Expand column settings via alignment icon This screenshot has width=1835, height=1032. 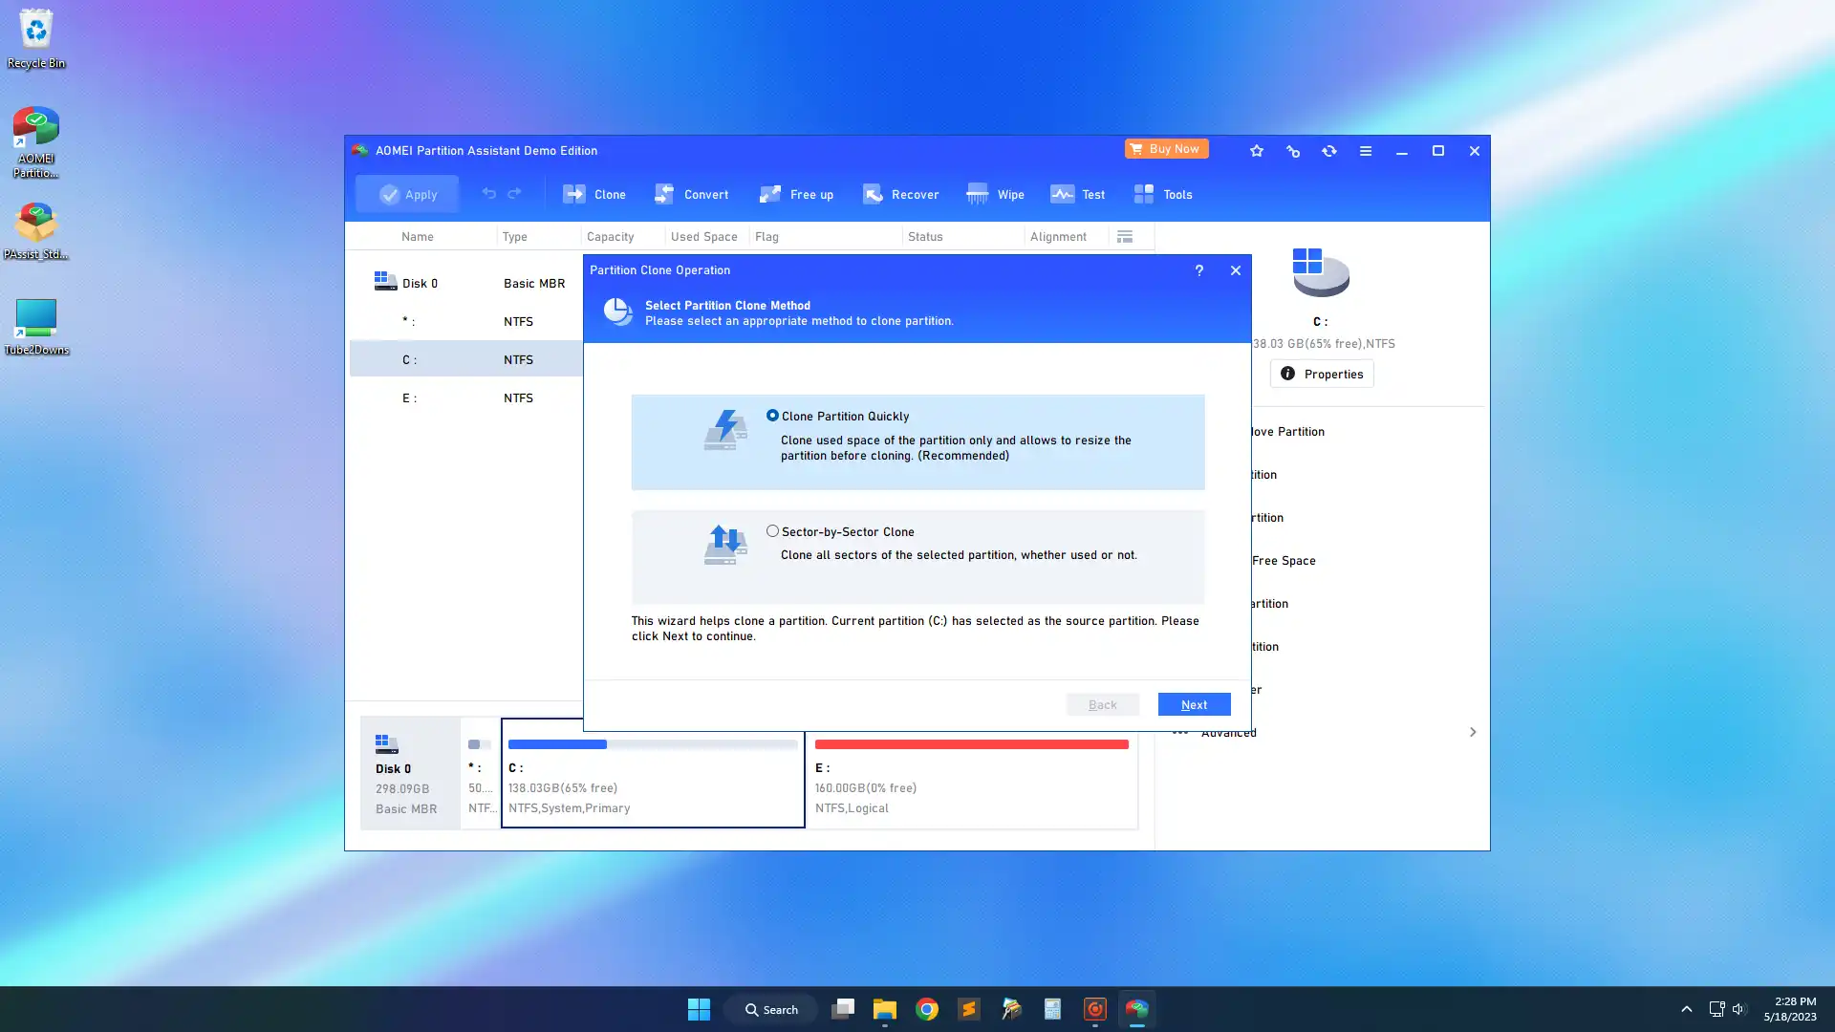point(1126,236)
